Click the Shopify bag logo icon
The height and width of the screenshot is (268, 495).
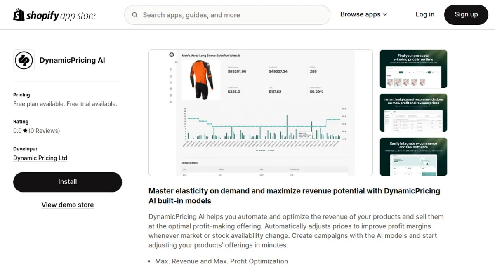[19, 15]
